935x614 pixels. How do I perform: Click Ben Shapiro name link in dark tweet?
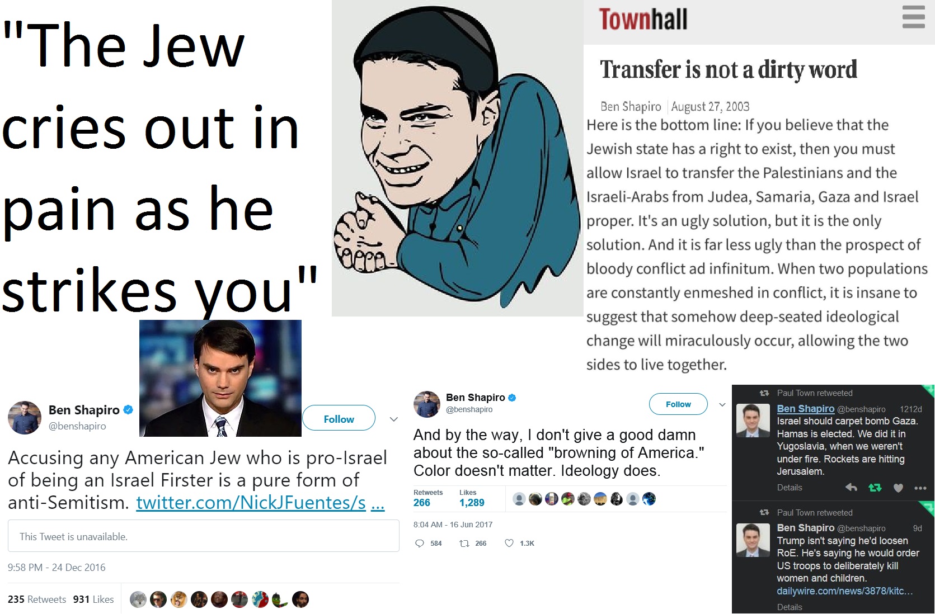805,409
